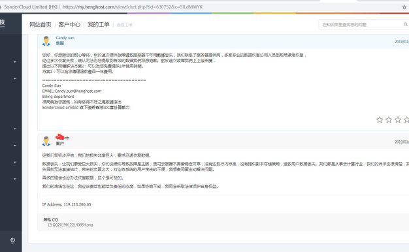Screen dimensions: 409x252
Task: Expand sixth sidebar menu chevron
Action: coord(14,179)
